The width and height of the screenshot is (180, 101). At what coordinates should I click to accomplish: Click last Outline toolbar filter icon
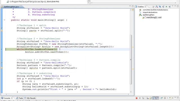pyautogui.click(x=170, y=7)
